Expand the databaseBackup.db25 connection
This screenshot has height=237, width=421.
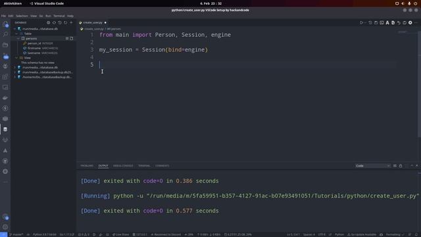15,72
